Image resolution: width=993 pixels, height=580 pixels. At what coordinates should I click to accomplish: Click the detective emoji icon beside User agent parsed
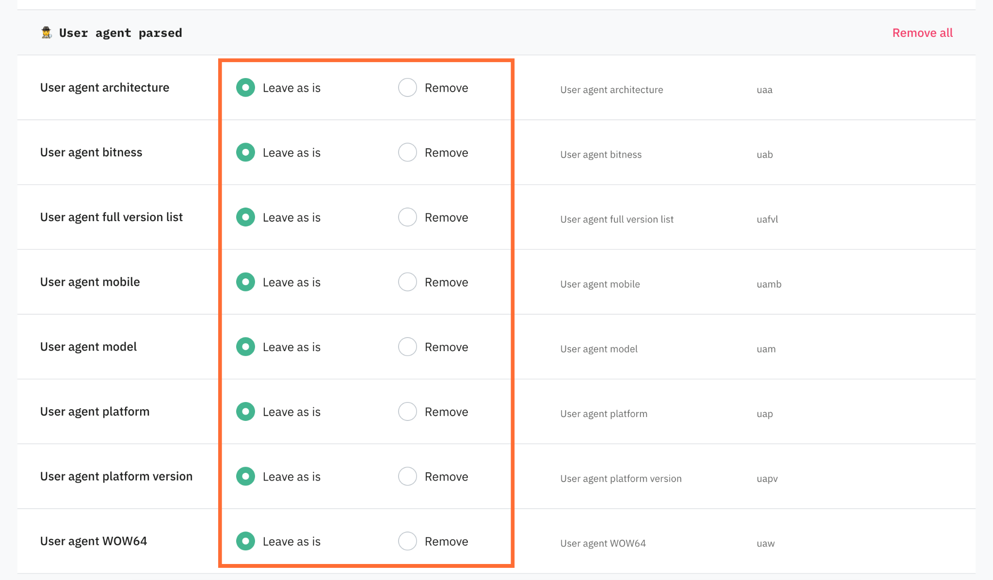point(47,32)
